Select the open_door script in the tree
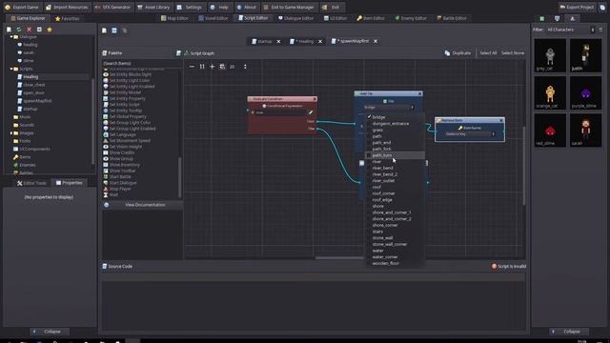Screen dimensions: 610x343 click(x=33, y=93)
